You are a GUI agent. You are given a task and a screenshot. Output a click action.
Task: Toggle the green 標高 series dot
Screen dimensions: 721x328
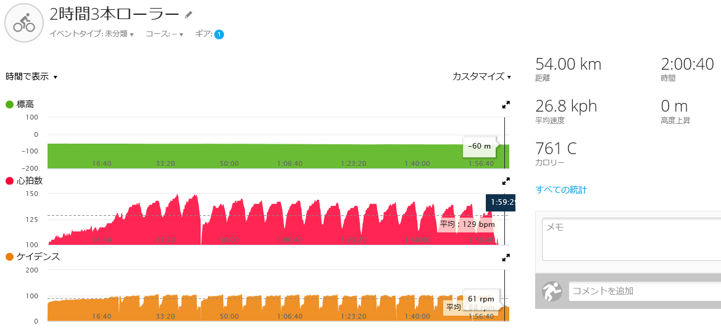point(10,105)
